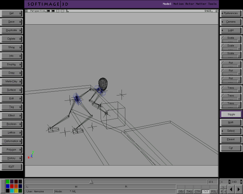
Task: Click the play backward arrow button
Action: click(231, 189)
